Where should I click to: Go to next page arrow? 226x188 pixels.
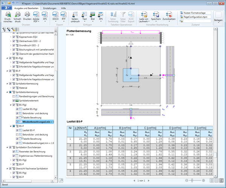149,180
